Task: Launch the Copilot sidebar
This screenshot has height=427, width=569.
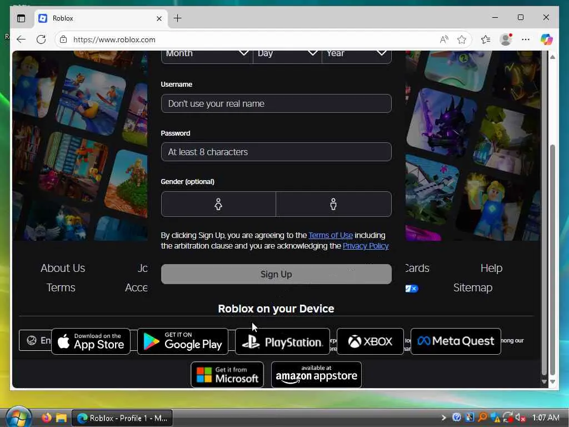Action: pos(547,39)
